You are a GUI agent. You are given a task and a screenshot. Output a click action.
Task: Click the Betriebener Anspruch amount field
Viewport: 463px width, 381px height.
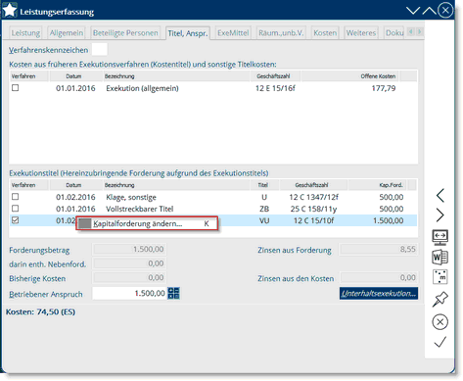(x=129, y=293)
